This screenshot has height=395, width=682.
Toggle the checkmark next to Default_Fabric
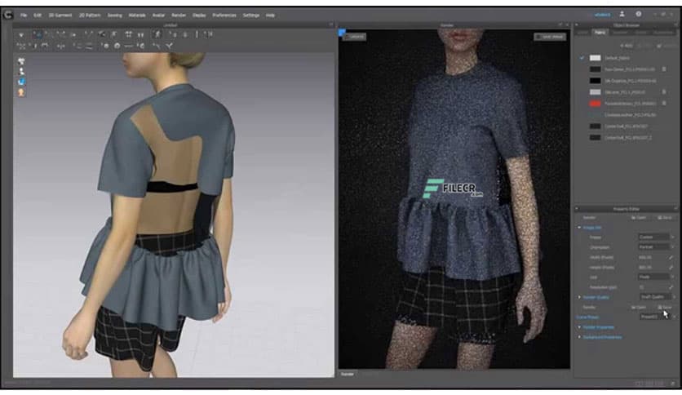pyautogui.click(x=582, y=58)
